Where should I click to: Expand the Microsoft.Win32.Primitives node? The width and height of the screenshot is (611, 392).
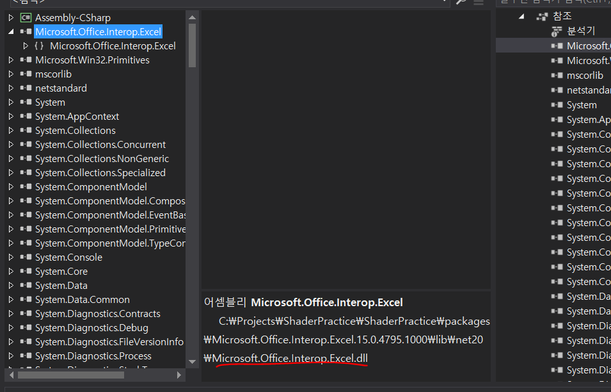coord(11,60)
